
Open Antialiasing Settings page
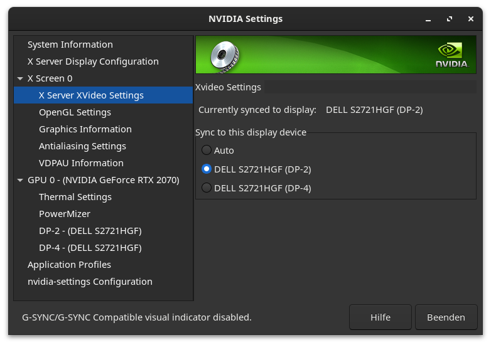[104, 146]
